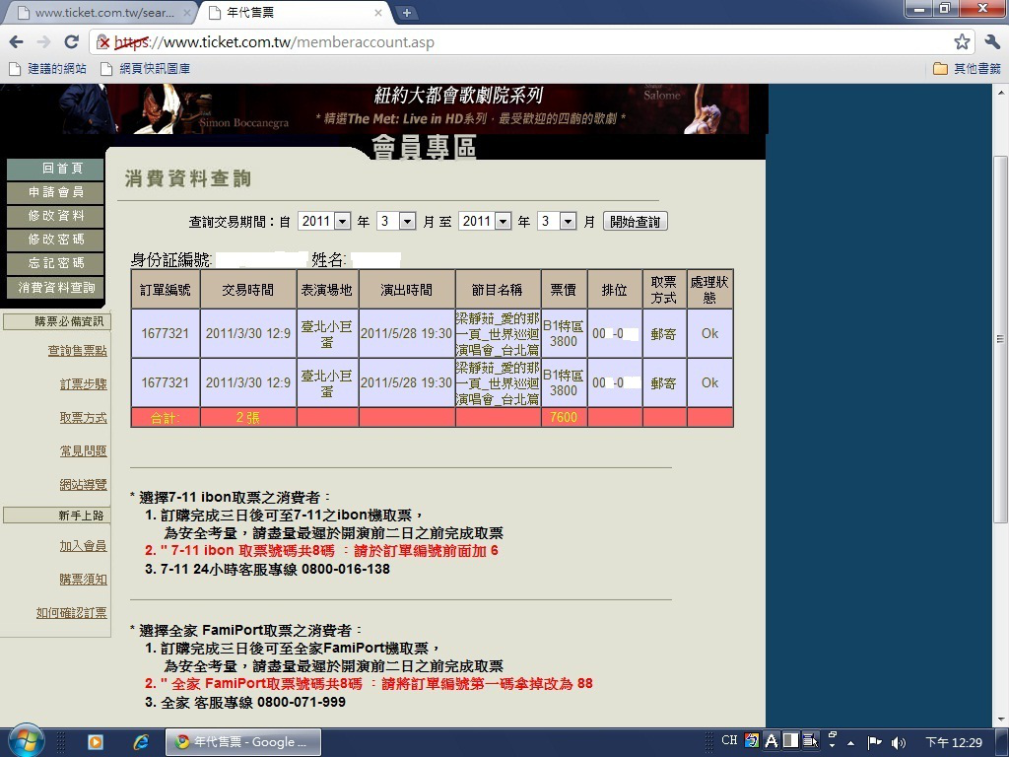This screenshot has width=1009, height=757.
Task: Open 網頁快訊圖庫 bookmark
Action: tap(146, 69)
